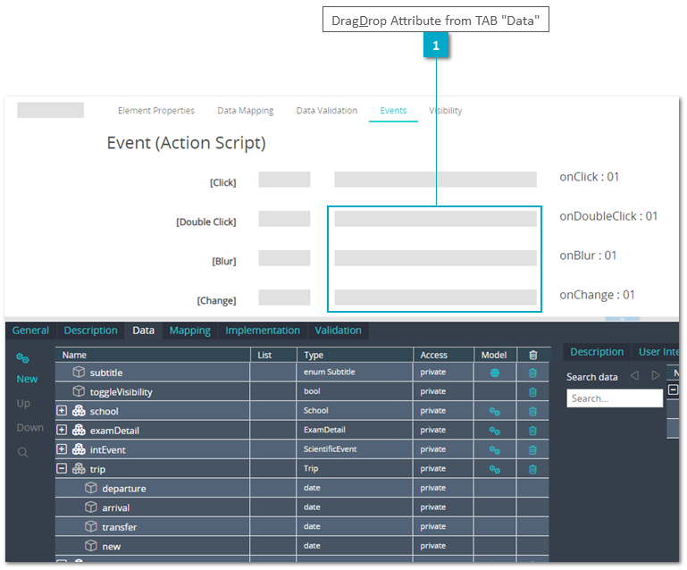
Task: Click the Down button
Action: (x=30, y=427)
